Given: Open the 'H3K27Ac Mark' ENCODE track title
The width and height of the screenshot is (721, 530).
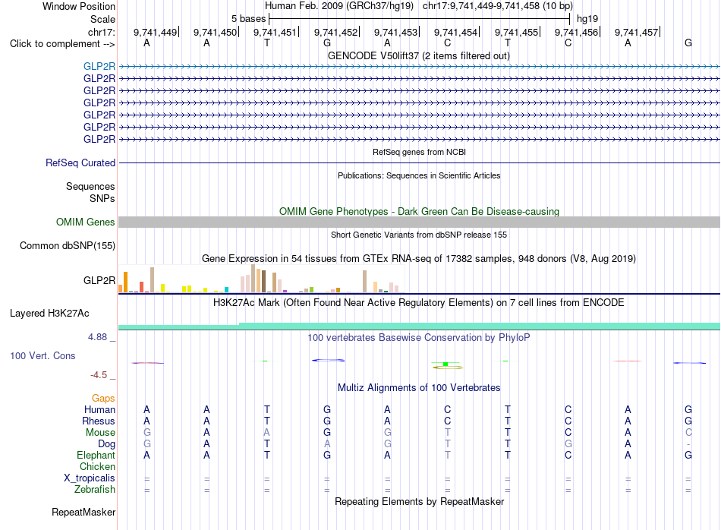Looking at the screenshot, I should [x=419, y=303].
